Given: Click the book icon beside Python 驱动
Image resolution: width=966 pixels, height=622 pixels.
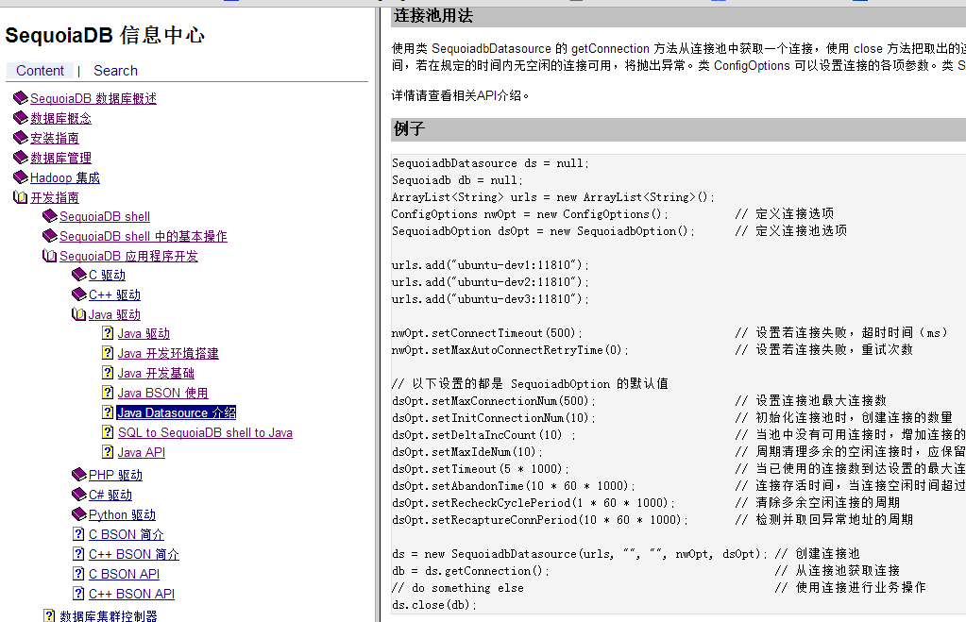Looking at the screenshot, I should coord(79,514).
